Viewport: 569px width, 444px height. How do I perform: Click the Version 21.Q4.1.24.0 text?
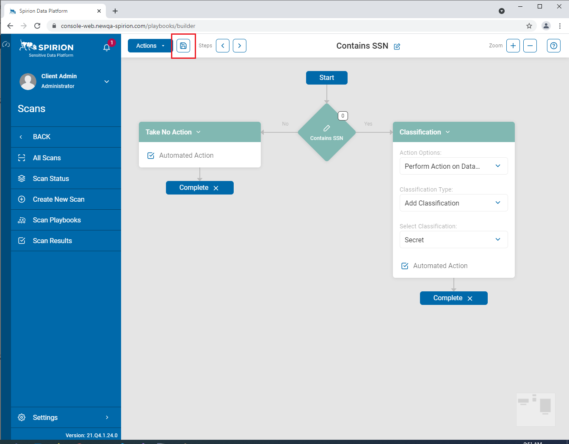pyautogui.click(x=91, y=435)
